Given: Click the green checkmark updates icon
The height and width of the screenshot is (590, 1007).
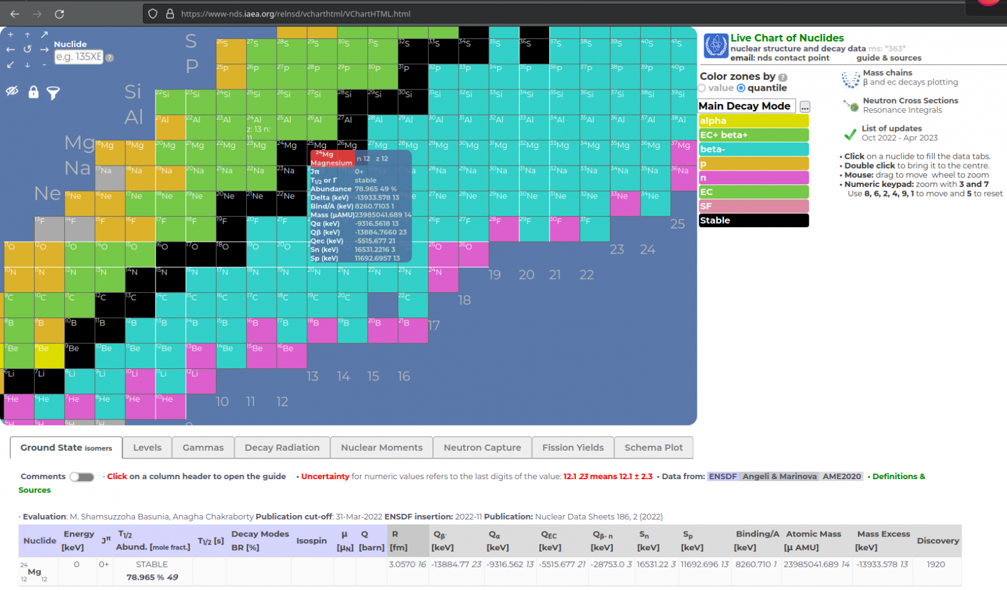Looking at the screenshot, I should (x=850, y=133).
